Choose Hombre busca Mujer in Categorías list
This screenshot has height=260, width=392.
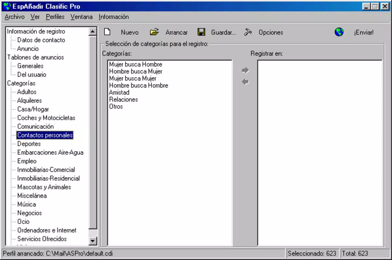pos(135,71)
